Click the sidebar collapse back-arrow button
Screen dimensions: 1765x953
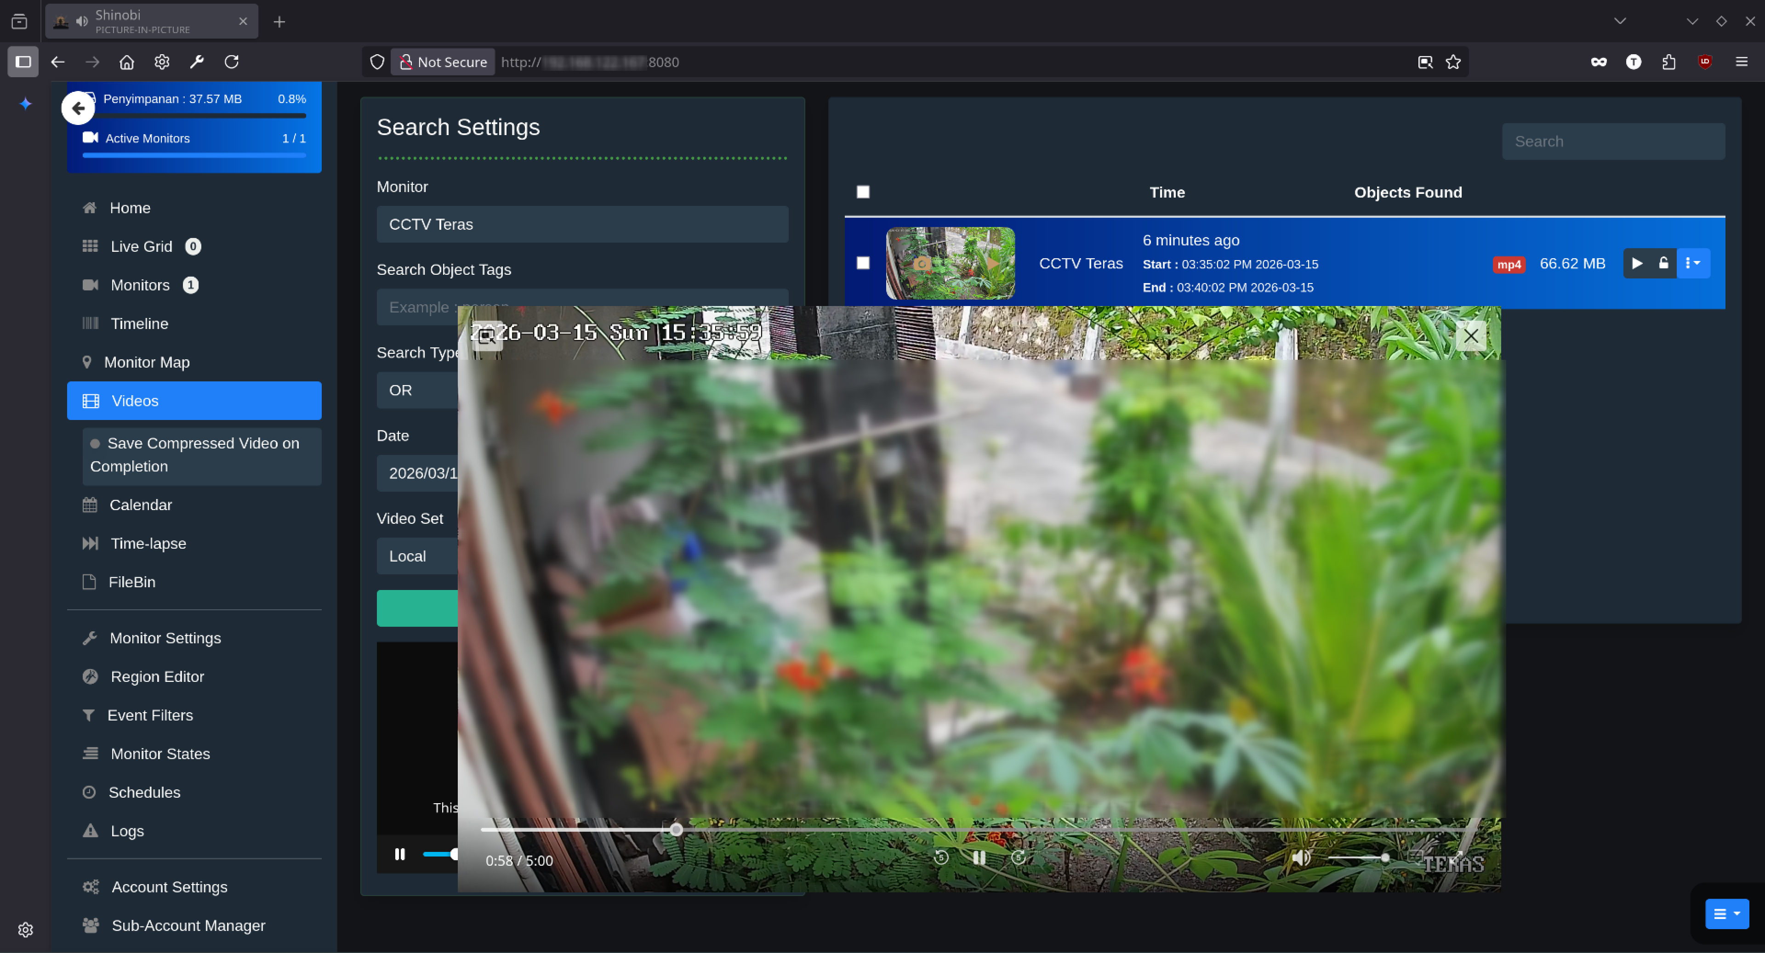coord(78,108)
